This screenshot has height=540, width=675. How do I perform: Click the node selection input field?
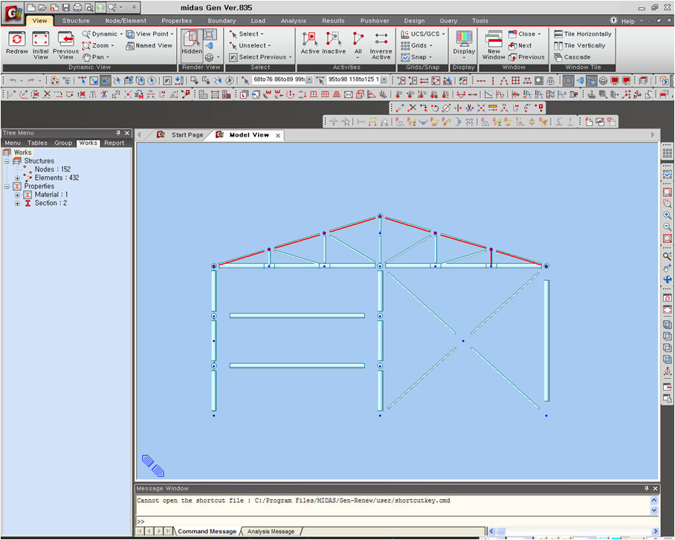[282, 79]
